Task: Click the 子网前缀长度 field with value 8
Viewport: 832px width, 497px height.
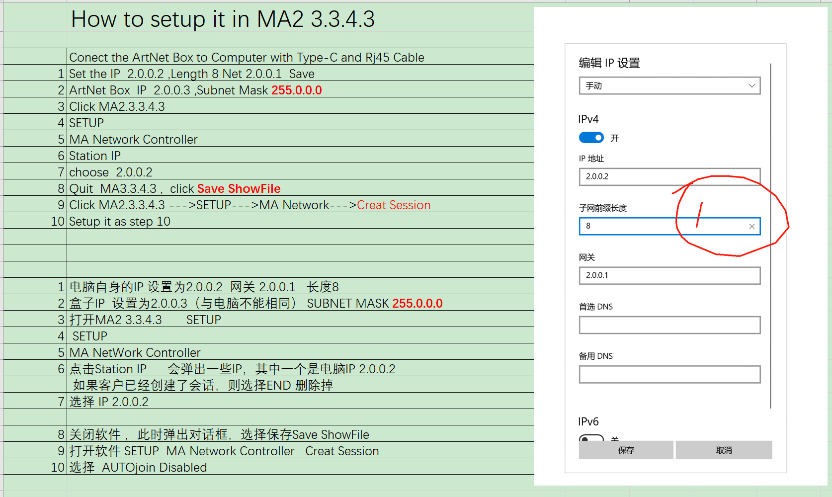Action: (669, 226)
